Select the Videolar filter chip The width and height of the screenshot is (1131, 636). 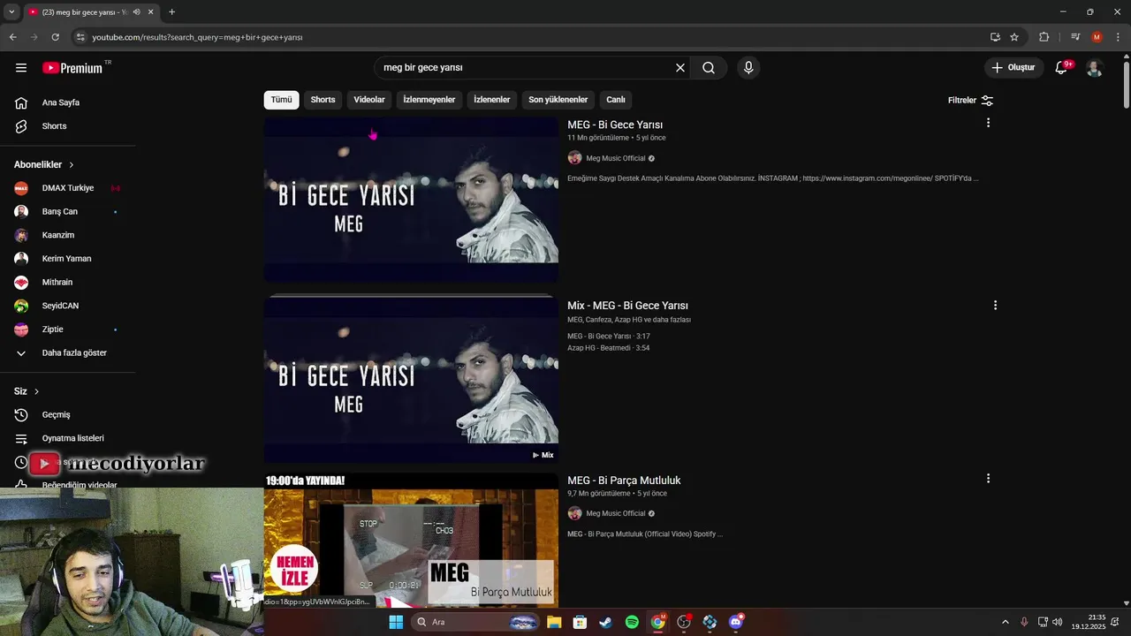point(369,100)
